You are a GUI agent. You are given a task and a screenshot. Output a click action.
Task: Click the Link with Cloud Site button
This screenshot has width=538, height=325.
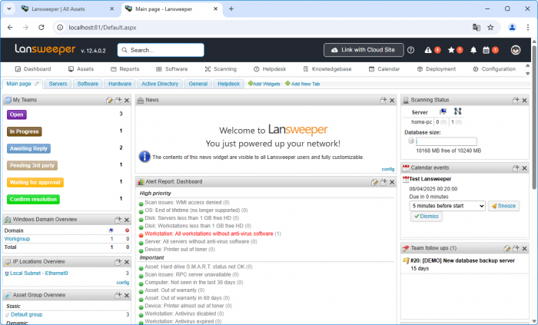click(x=364, y=50)
